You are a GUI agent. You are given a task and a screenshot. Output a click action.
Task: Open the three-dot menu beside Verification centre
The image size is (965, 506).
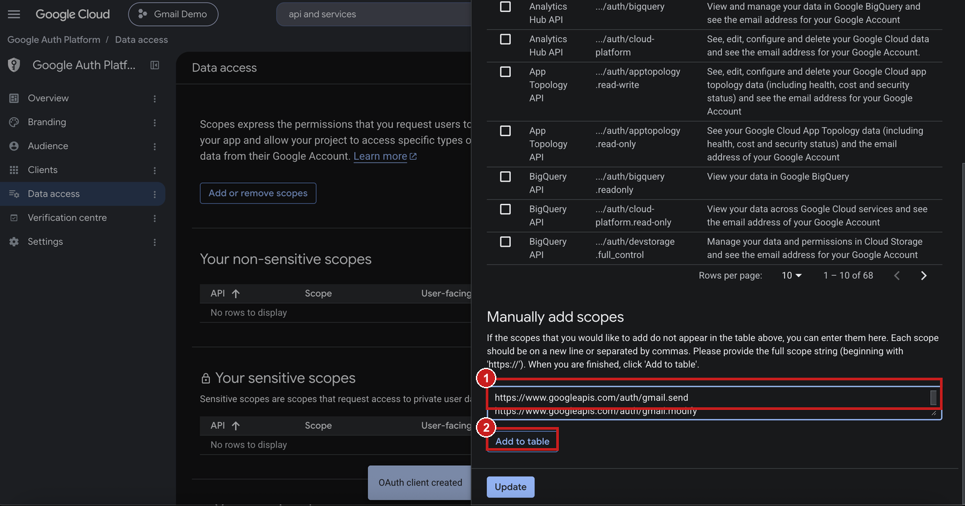click(x=155, y=218)
